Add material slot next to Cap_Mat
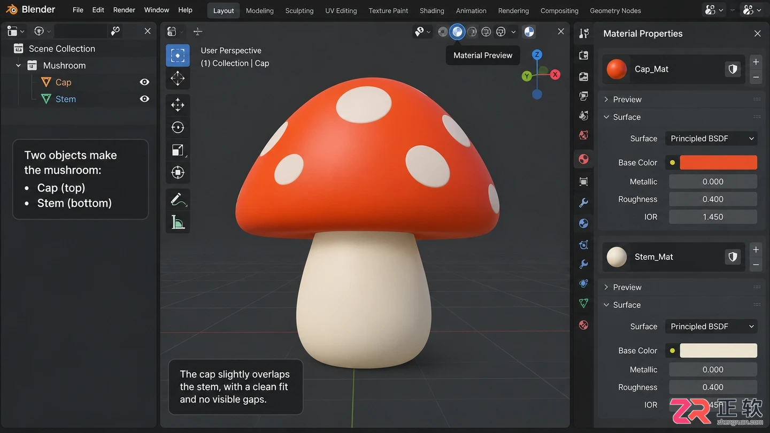Image resolution: width=770 pixels, height=433 pixels. 756,62
